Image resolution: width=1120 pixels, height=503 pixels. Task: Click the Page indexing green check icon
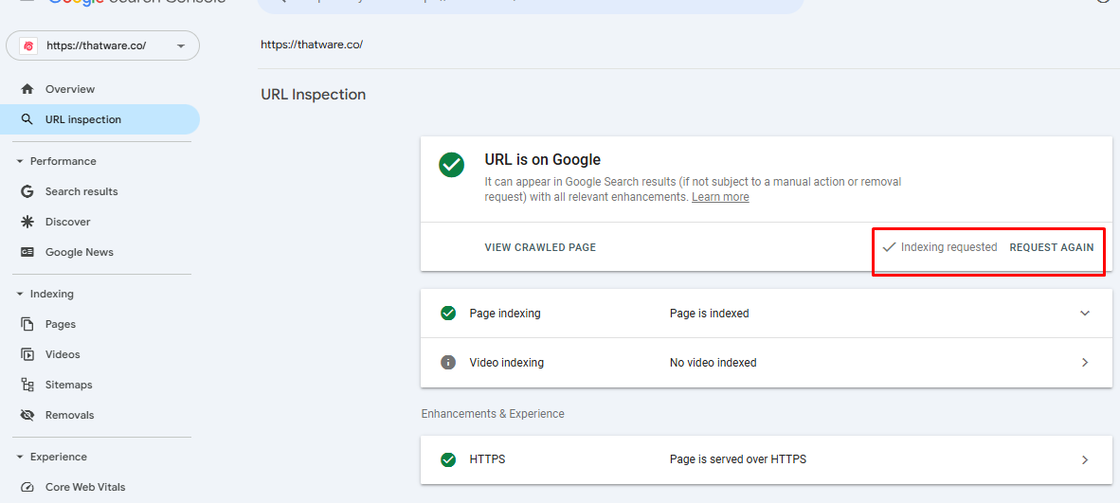coord(448,313)
